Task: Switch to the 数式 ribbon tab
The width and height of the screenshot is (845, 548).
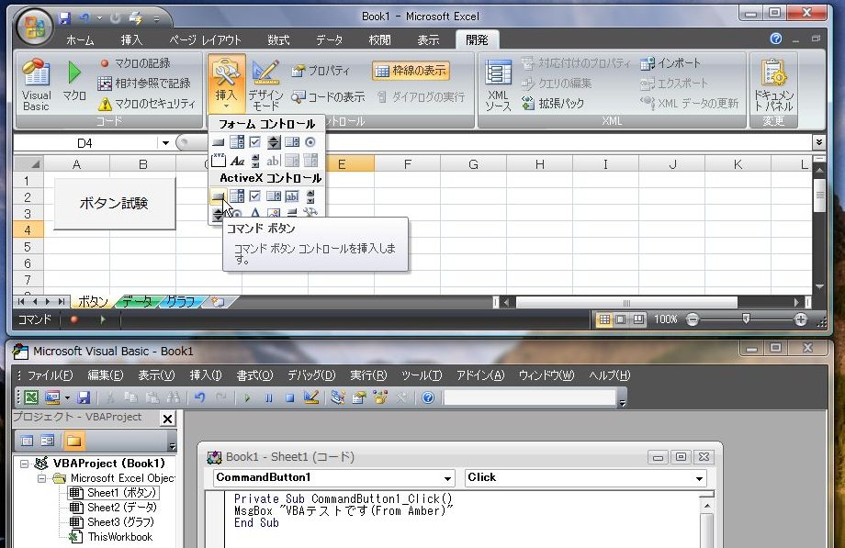Action: [x=278, y=39]
